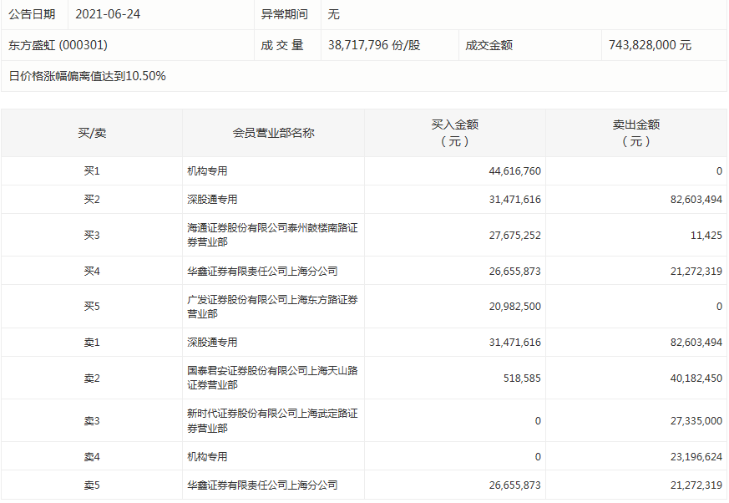Click the 公告日期 label
Image resolution: width=729 pixels, height=503 pixels.
point(32,14)
